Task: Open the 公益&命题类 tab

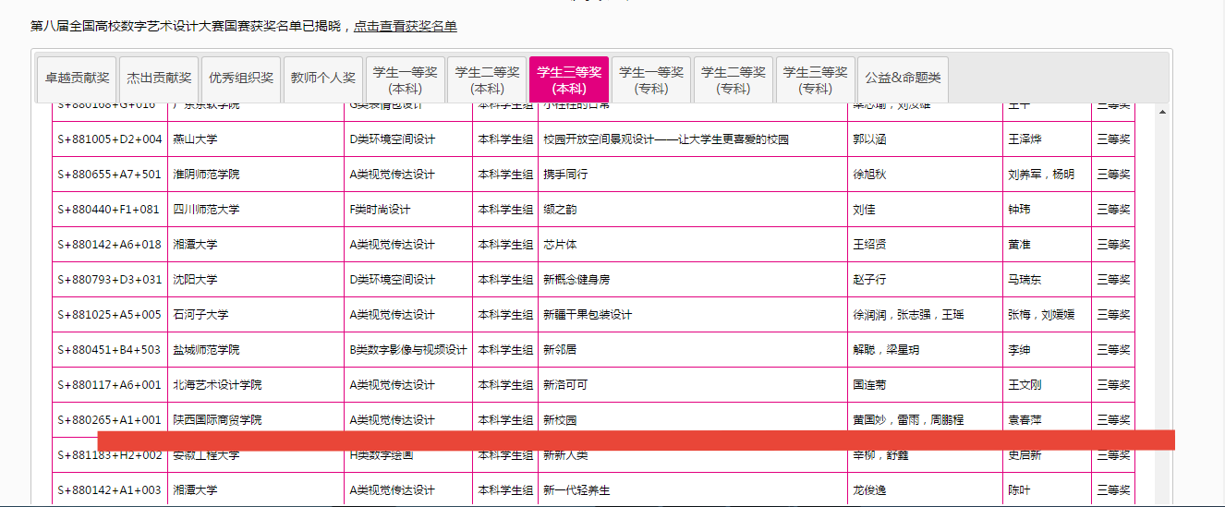Action: coord(903,80)
